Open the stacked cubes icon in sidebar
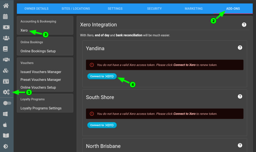The image size is (256, 152). tap(6, 71)
